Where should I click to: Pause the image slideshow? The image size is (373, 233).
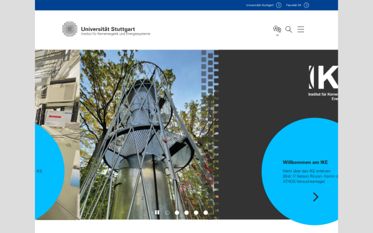pos(157,212)
